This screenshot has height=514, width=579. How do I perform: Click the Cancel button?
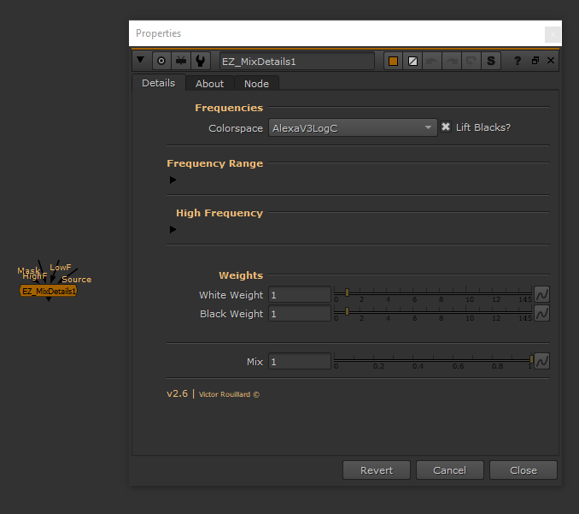(x=449, y=470)
